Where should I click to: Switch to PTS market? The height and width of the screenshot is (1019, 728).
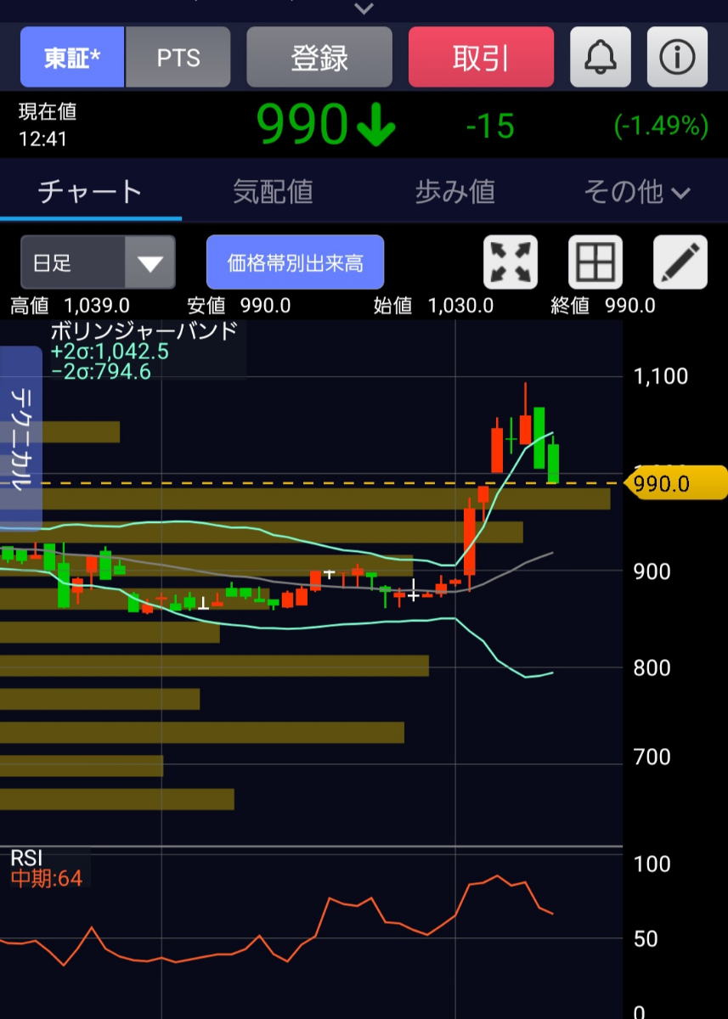[x=178, y=57]
